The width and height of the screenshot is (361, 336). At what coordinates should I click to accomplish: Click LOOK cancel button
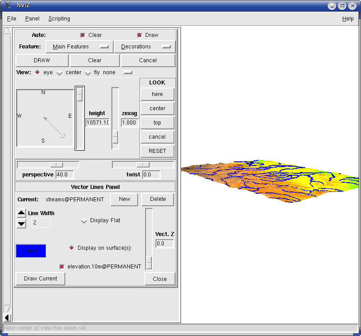pyautogui.click(x=157, y=137)
